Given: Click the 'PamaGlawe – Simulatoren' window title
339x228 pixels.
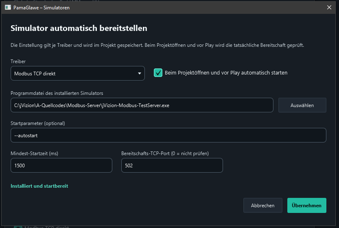Looking at the screenshot, I should [42, 8].
